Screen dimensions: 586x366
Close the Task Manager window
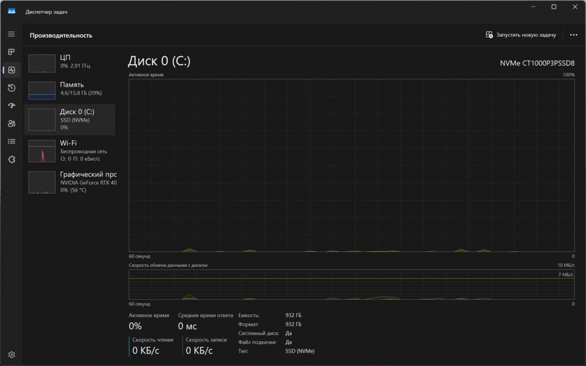(575, 6)
